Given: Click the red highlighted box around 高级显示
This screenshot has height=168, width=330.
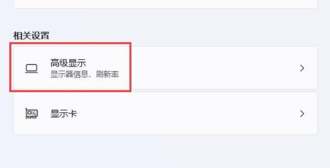Looking at the screenshot, I should tap(70, 67).
